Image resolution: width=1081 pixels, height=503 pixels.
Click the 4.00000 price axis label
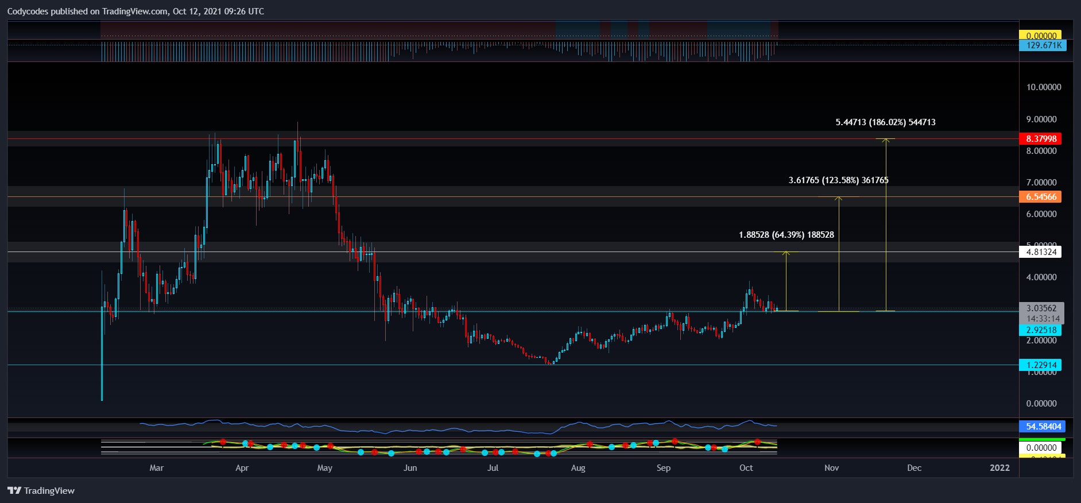[1041, 277]
